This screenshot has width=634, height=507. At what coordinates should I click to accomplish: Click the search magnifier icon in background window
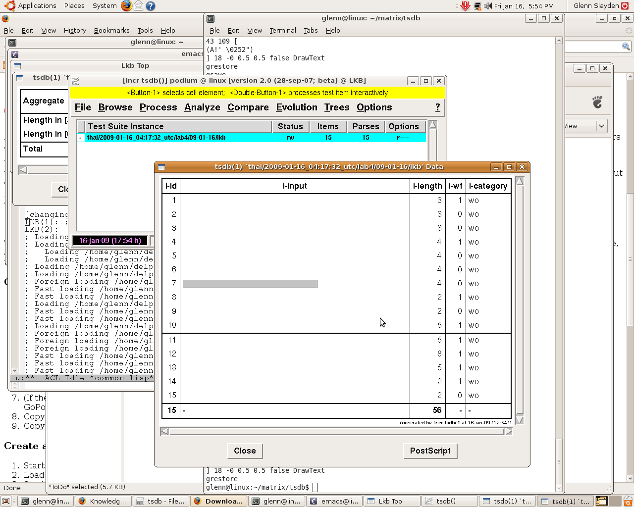626,47
